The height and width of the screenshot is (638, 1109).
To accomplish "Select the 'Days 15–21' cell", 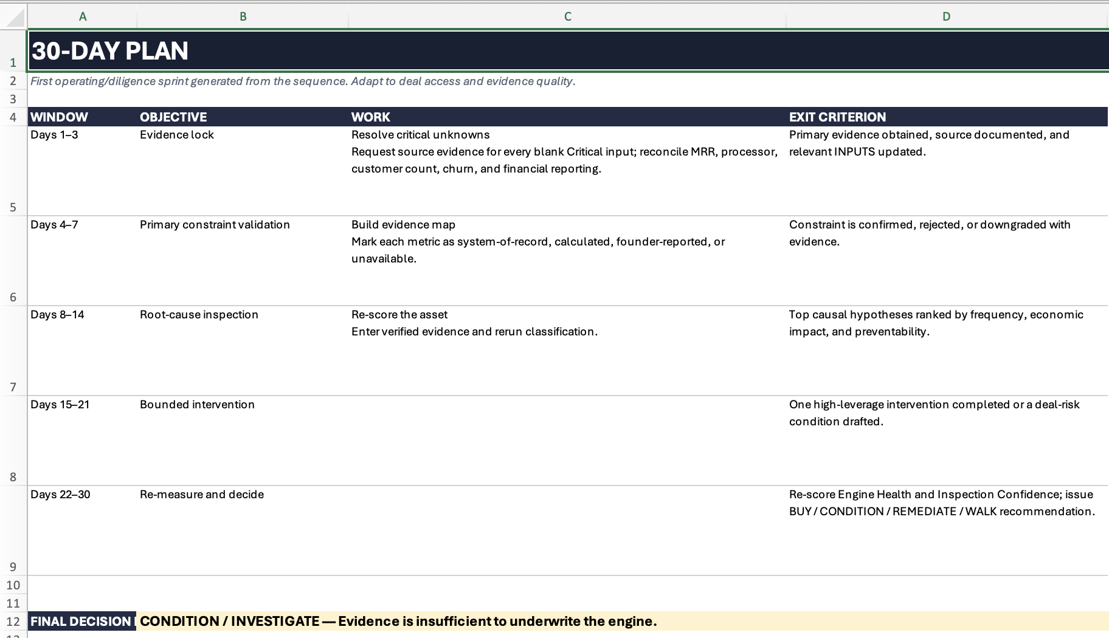I will pos(82,441).
